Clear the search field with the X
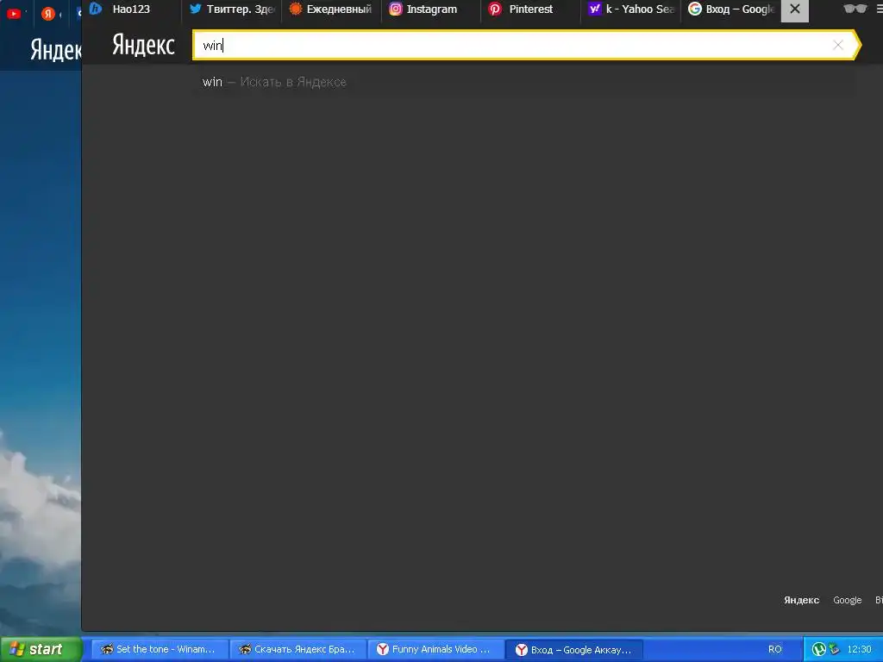Screen dimensions: 883x662 point(838,45)
